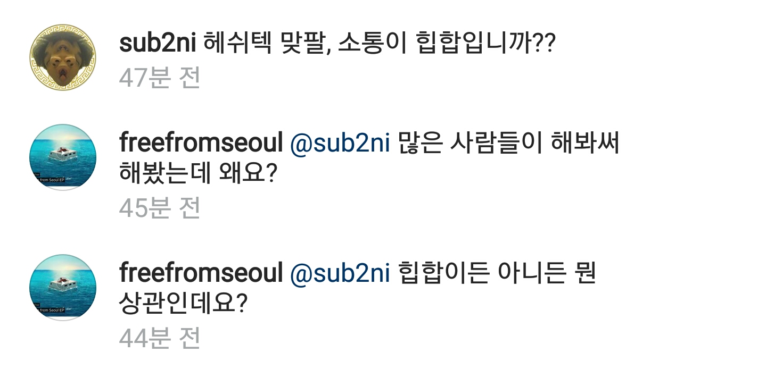Tap freefromseoul's avatar on the 44분 전 comment
This screenshot has width=766, height=369.
point(63,287)
